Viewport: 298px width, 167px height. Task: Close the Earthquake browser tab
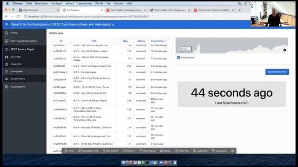(102, 10)
